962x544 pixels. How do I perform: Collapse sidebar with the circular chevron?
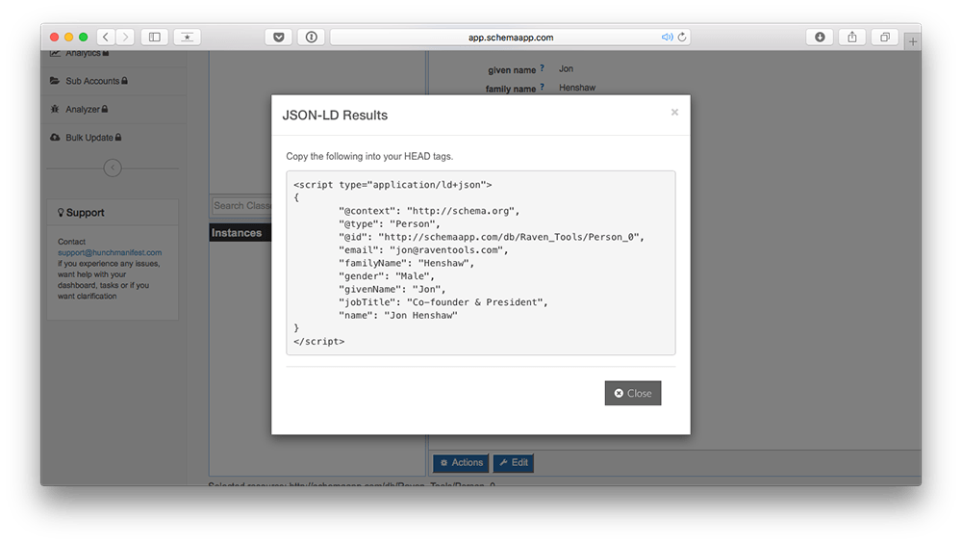113,168
